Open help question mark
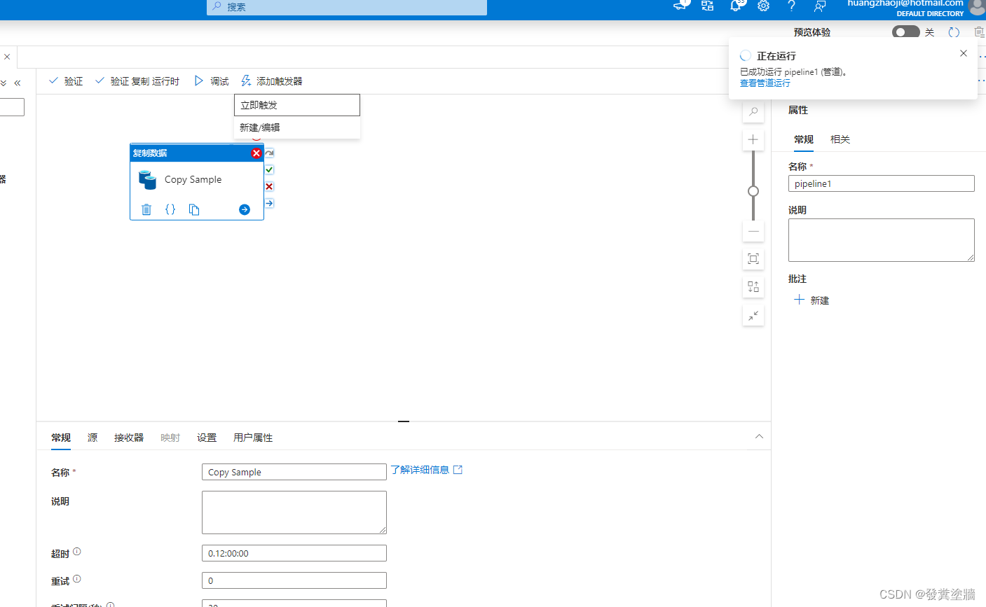Image resolution: width=986 pixels, height=607 pixels. click(x=792, y=6)
